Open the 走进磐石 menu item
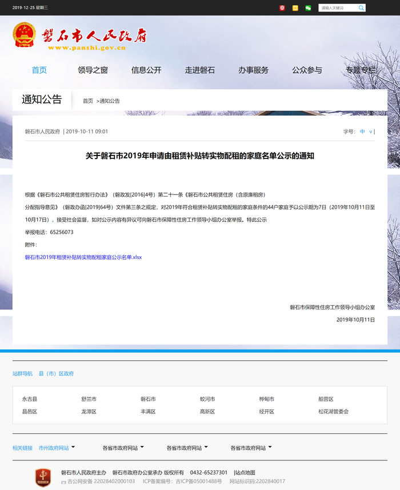The width and height of the screenshot is (400, 490). pyautogui.click(x=200, y=70)
